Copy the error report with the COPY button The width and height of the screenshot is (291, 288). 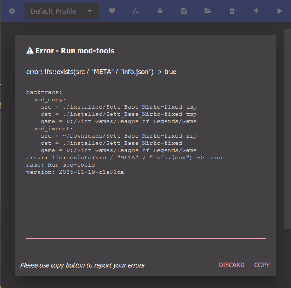click(x=262, y=265)
